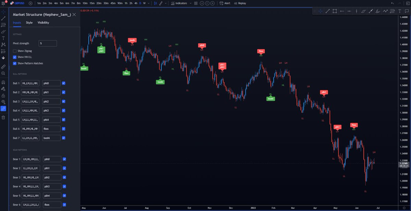This screenshot has height=211, width=411.
Task: Edit the Bear 2 plh1 label field
Action: click(51, 168)
